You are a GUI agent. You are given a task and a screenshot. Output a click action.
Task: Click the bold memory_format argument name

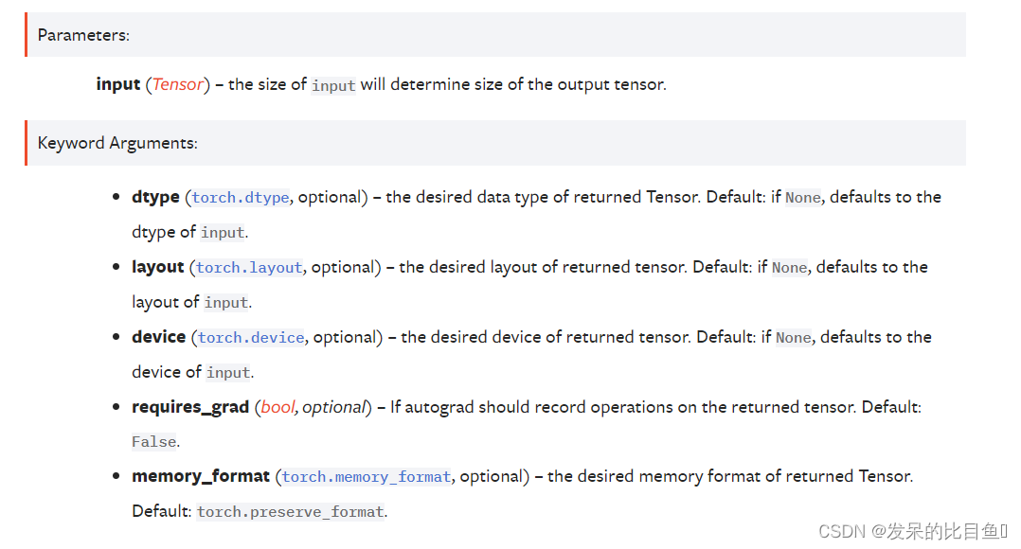click(201, 477)
